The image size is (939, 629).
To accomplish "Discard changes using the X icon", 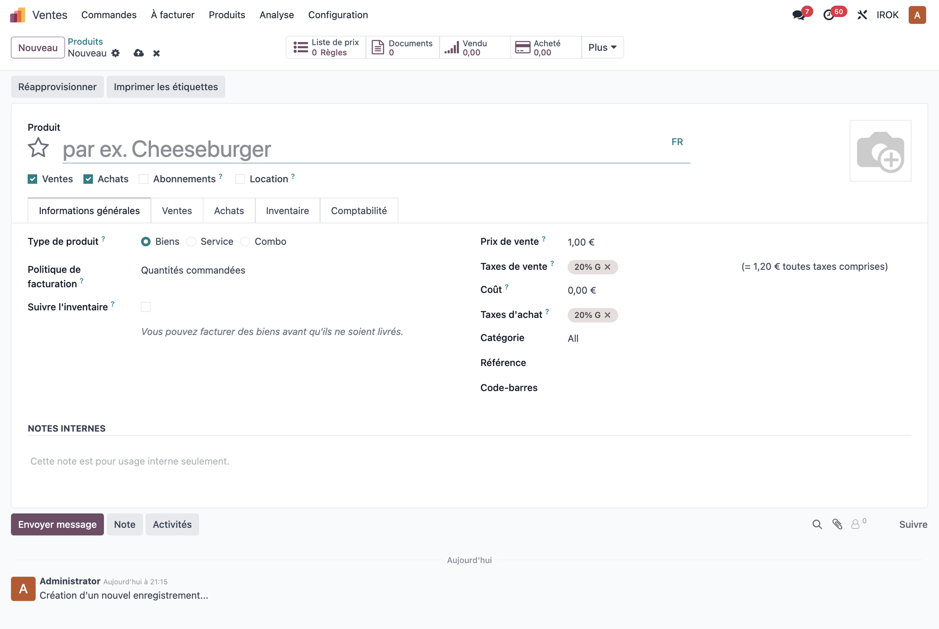I will [x=156, y=53].
